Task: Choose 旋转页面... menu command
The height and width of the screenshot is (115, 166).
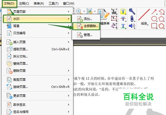Action: coord(37,87)
